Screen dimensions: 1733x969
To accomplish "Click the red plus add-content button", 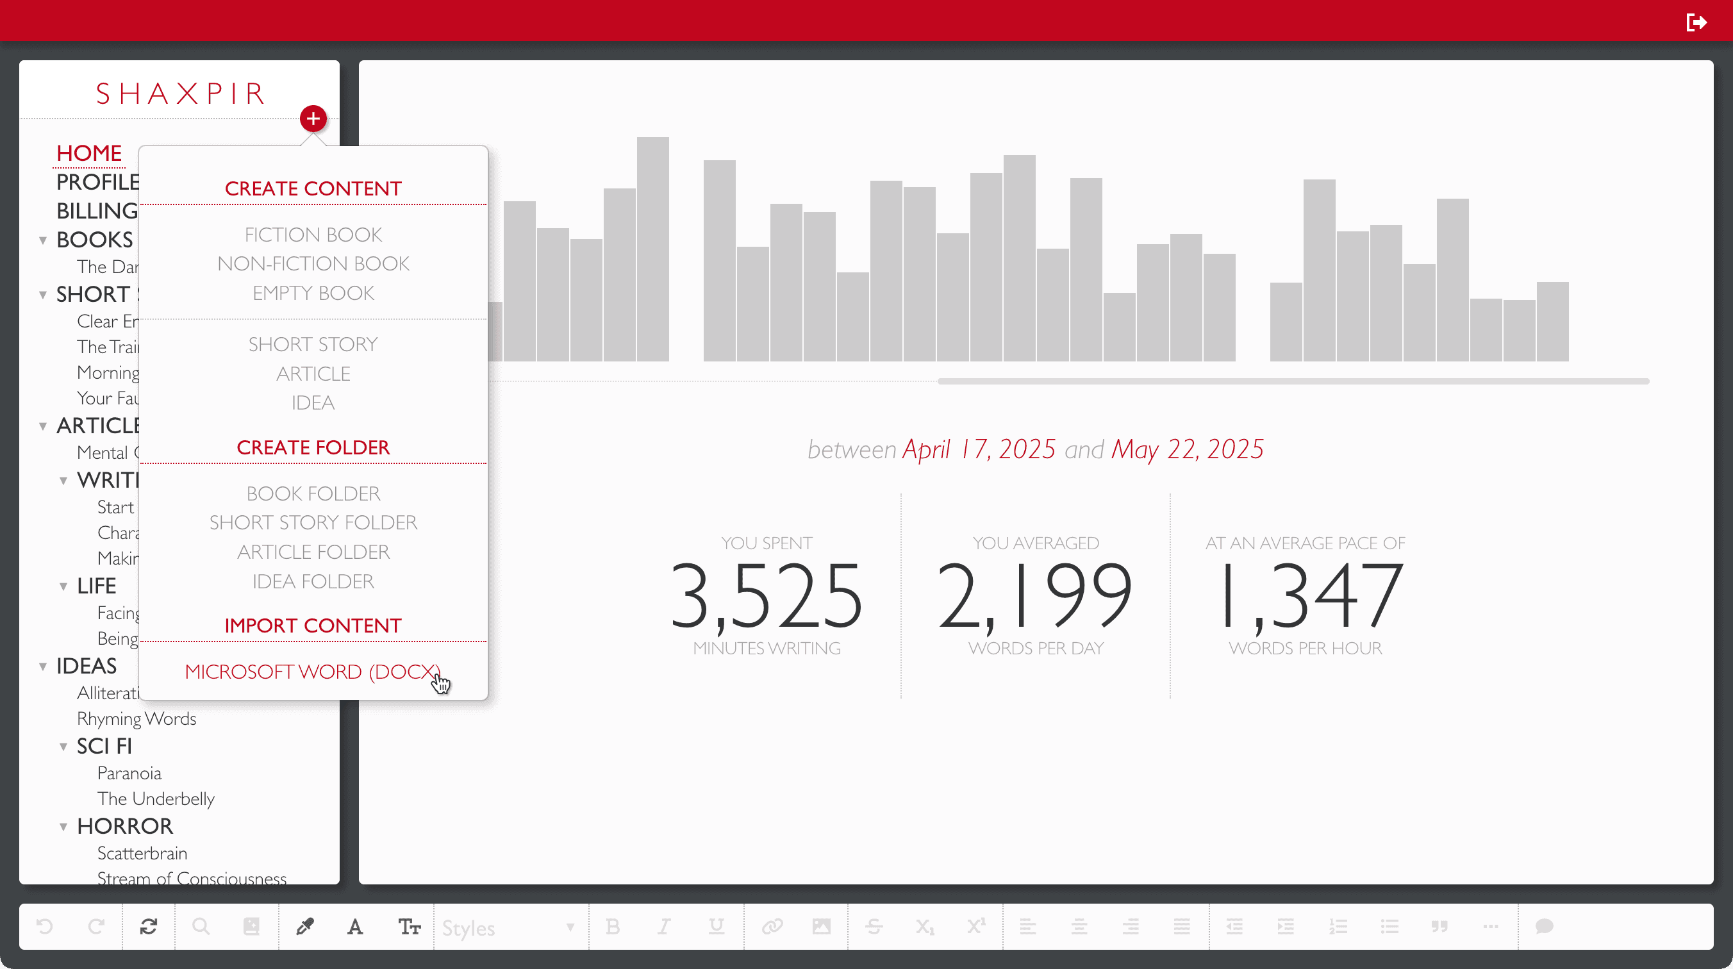I will click(x=313, y=119).
